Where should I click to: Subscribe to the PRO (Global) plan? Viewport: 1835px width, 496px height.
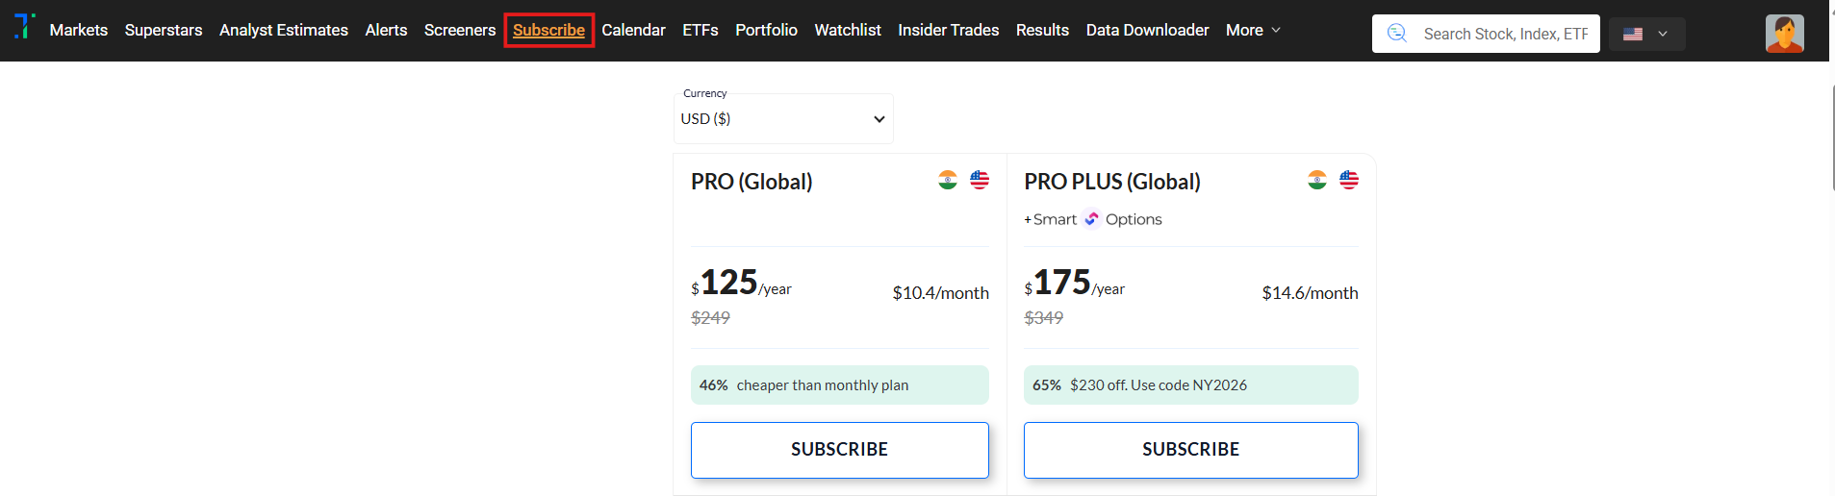[839, 449]
